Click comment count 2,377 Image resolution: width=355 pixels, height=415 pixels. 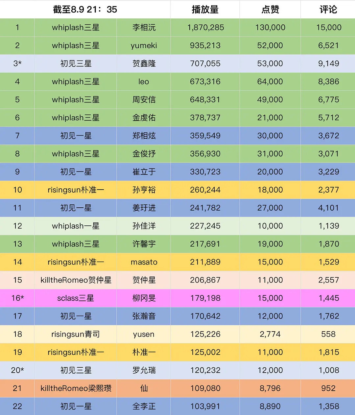click(x=328, y=190)
